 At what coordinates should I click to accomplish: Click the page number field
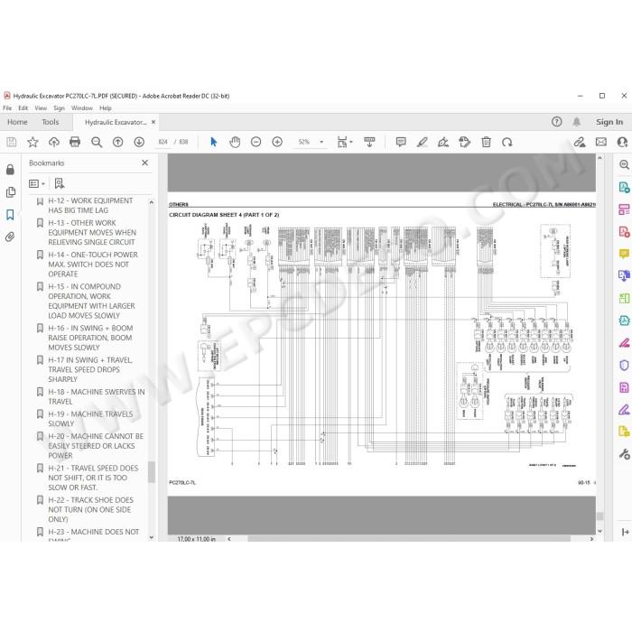point(163,142)
